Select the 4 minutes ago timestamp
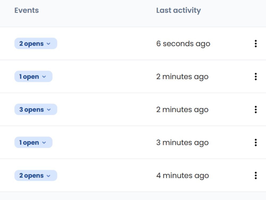 tap(182, 175)
